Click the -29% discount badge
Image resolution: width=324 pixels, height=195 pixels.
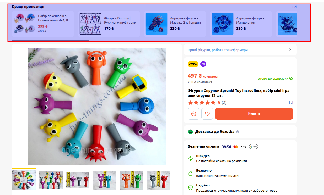click(193, 64)
